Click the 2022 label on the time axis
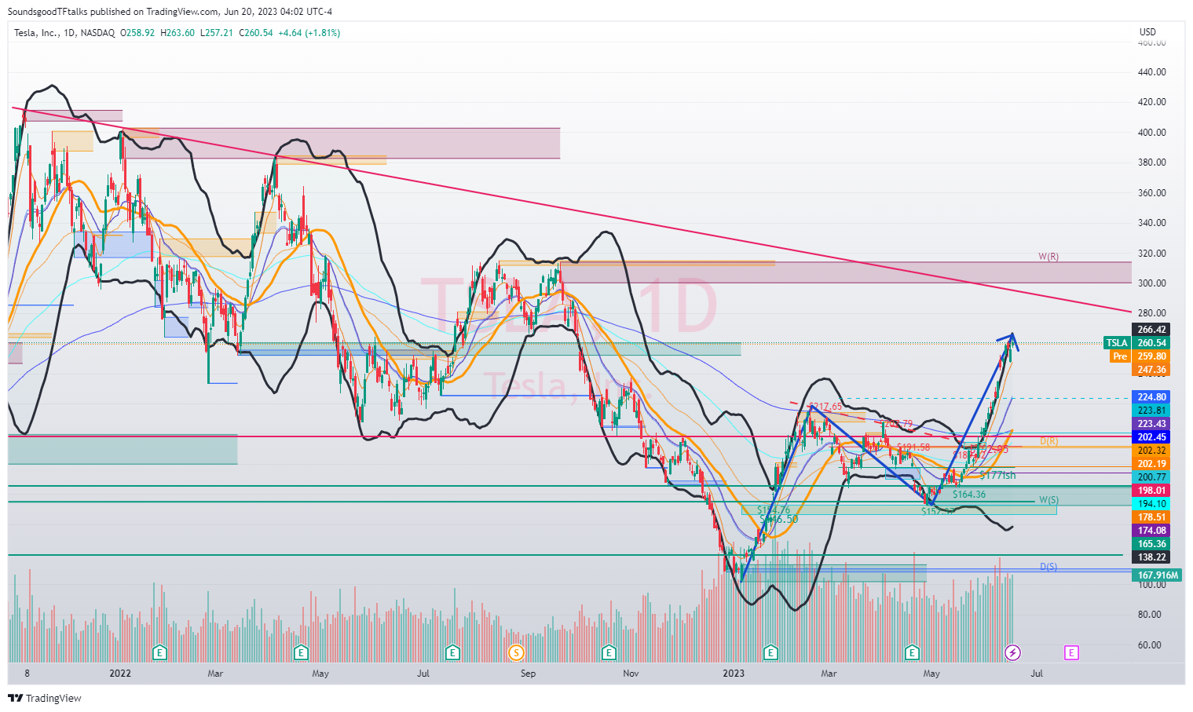The width and height of the screenshot is (1193, 712). (120, 674)
